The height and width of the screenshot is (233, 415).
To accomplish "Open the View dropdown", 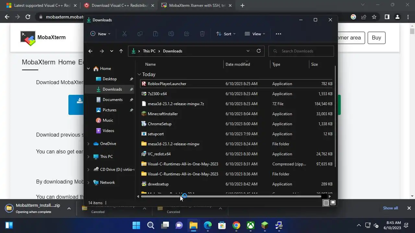I will pyautogui.click(x=255, y=34).
